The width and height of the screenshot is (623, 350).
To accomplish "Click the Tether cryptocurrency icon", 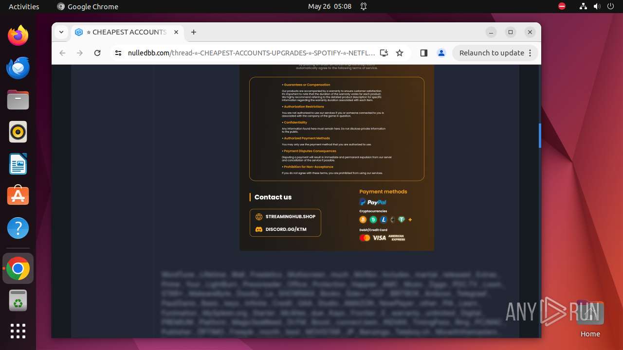I will [x=402, y=220].
